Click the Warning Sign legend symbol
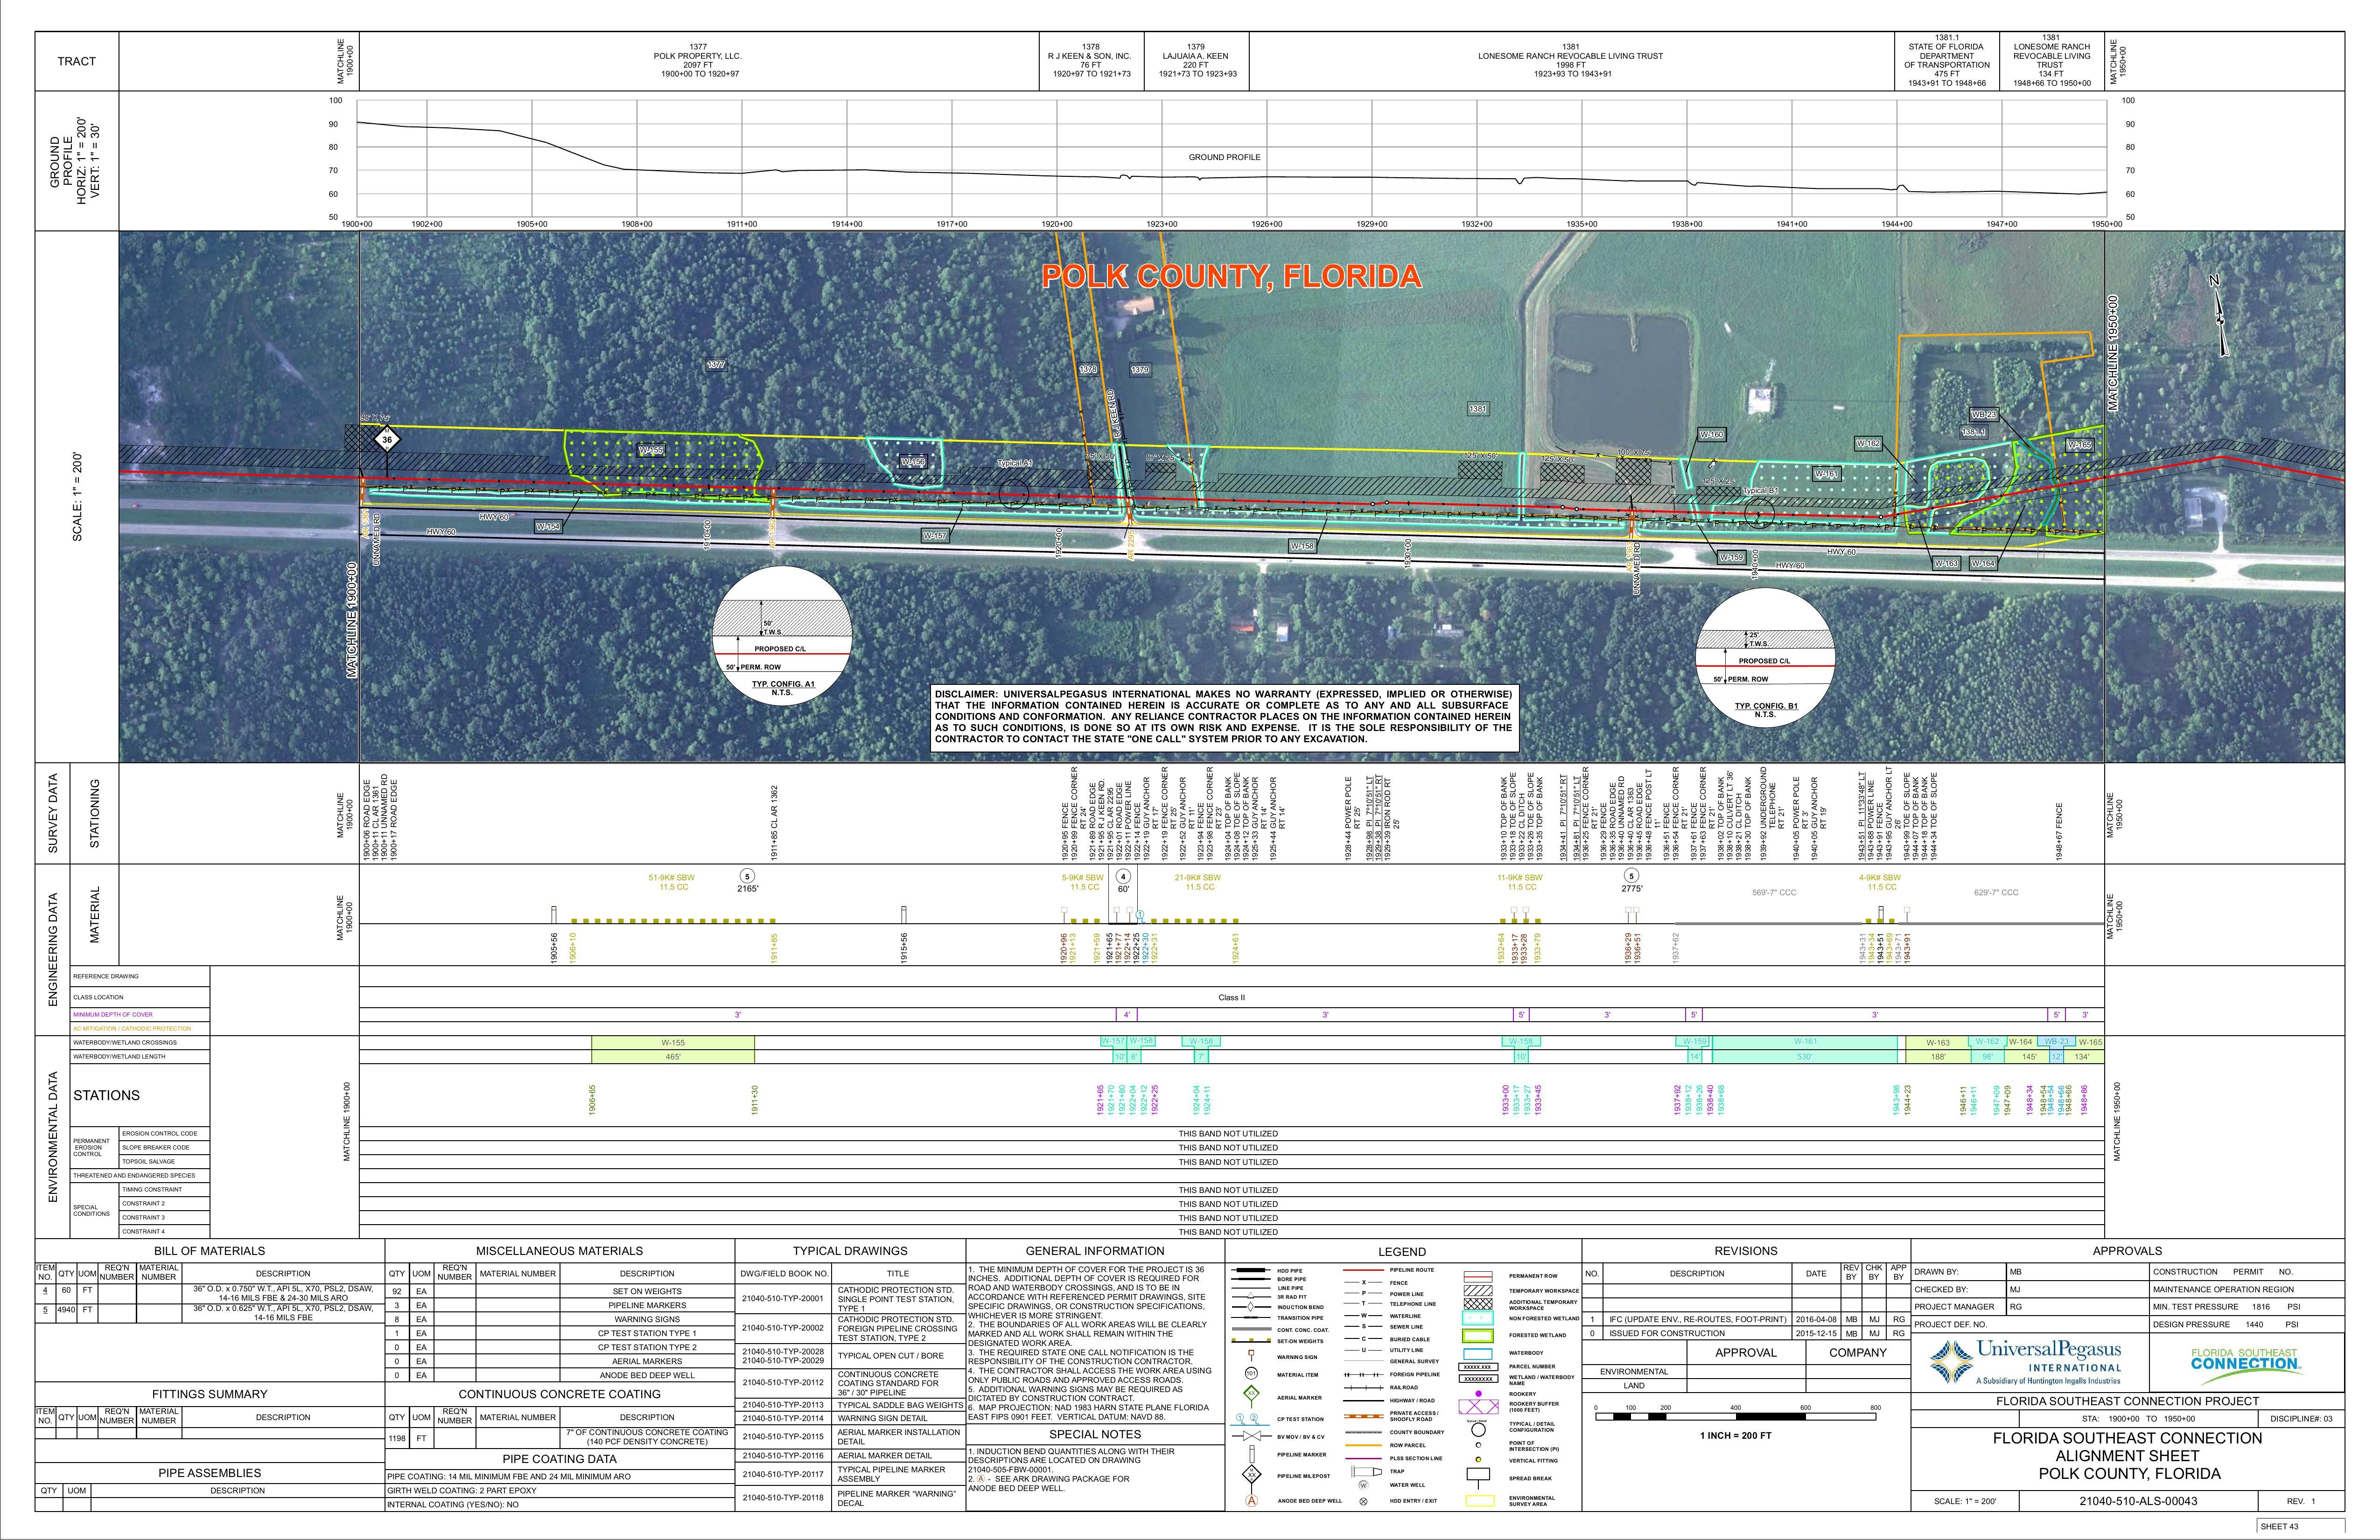Image resolution: width=2380 pixels, height=1540 pixels. tap(1252, 1354)
